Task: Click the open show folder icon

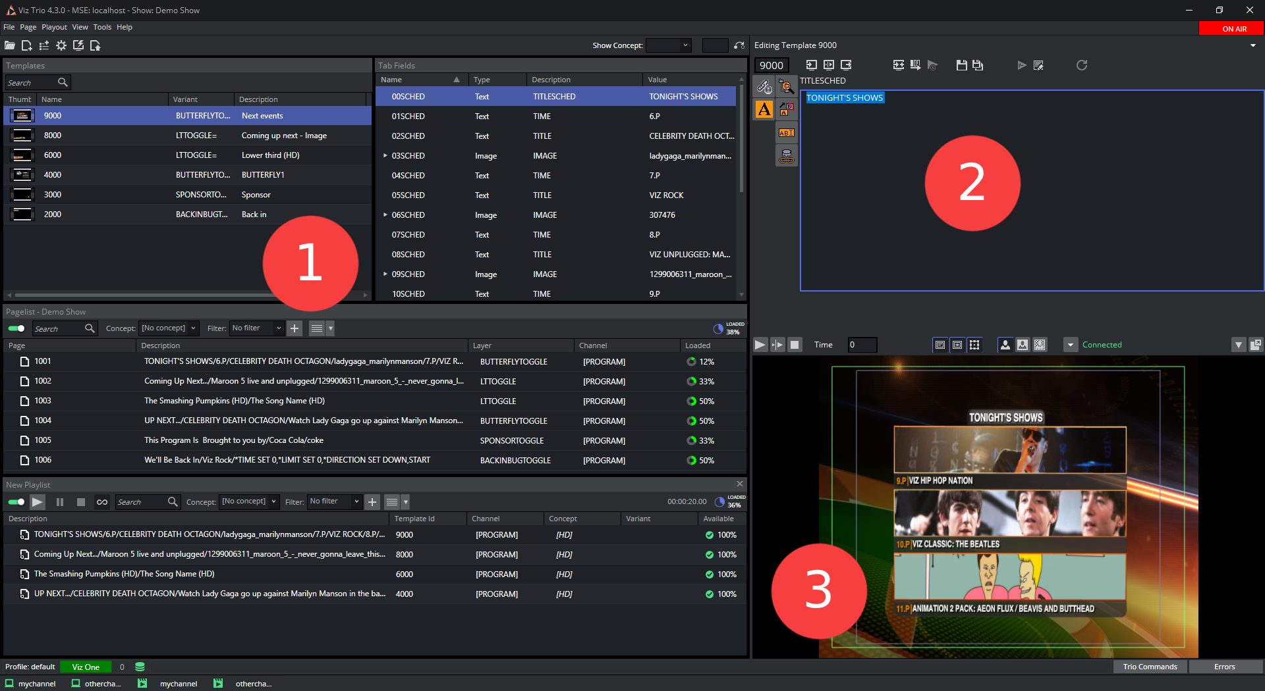Action: (x=10, y=45)
